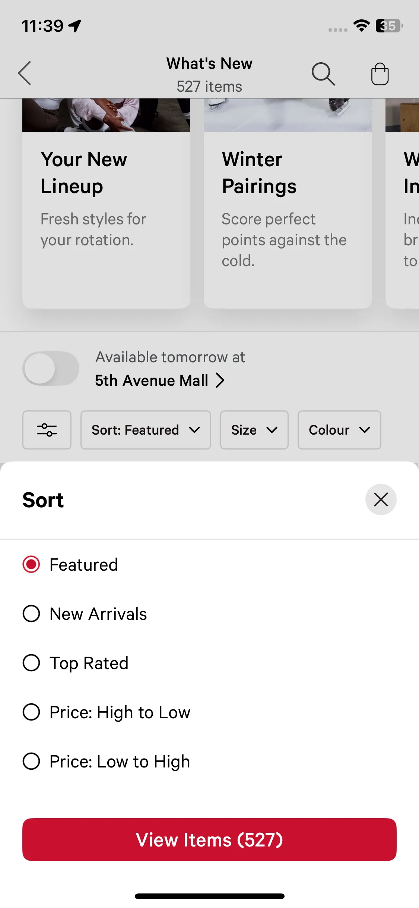The width and height of the screenshot is (419, 908).
Task: Open the Winter Pairings card
Action: [x=288, y=209]
